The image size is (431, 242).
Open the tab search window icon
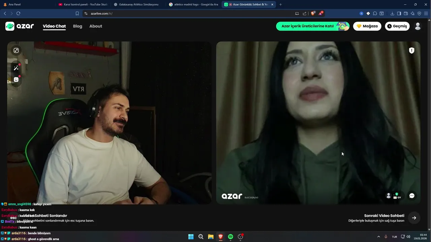click(x=382, y=13)
